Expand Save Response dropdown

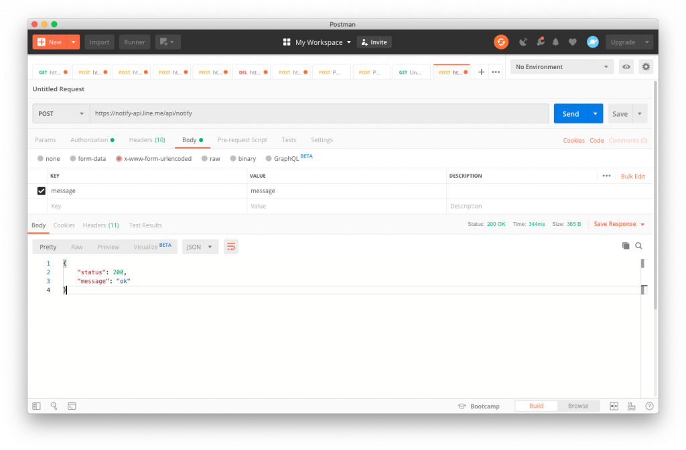coord(642,225)
